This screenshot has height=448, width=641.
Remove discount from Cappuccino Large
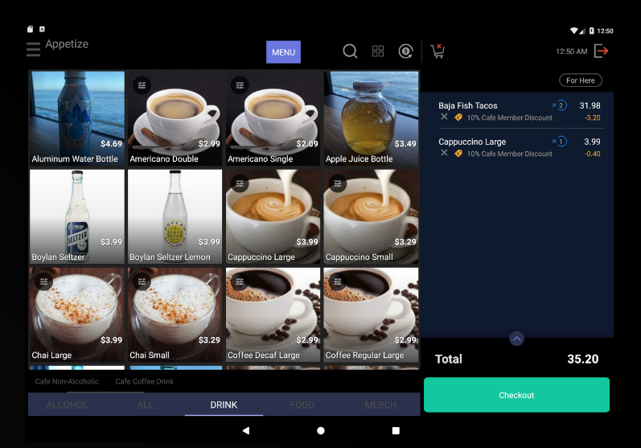click(x=444, y=154)
